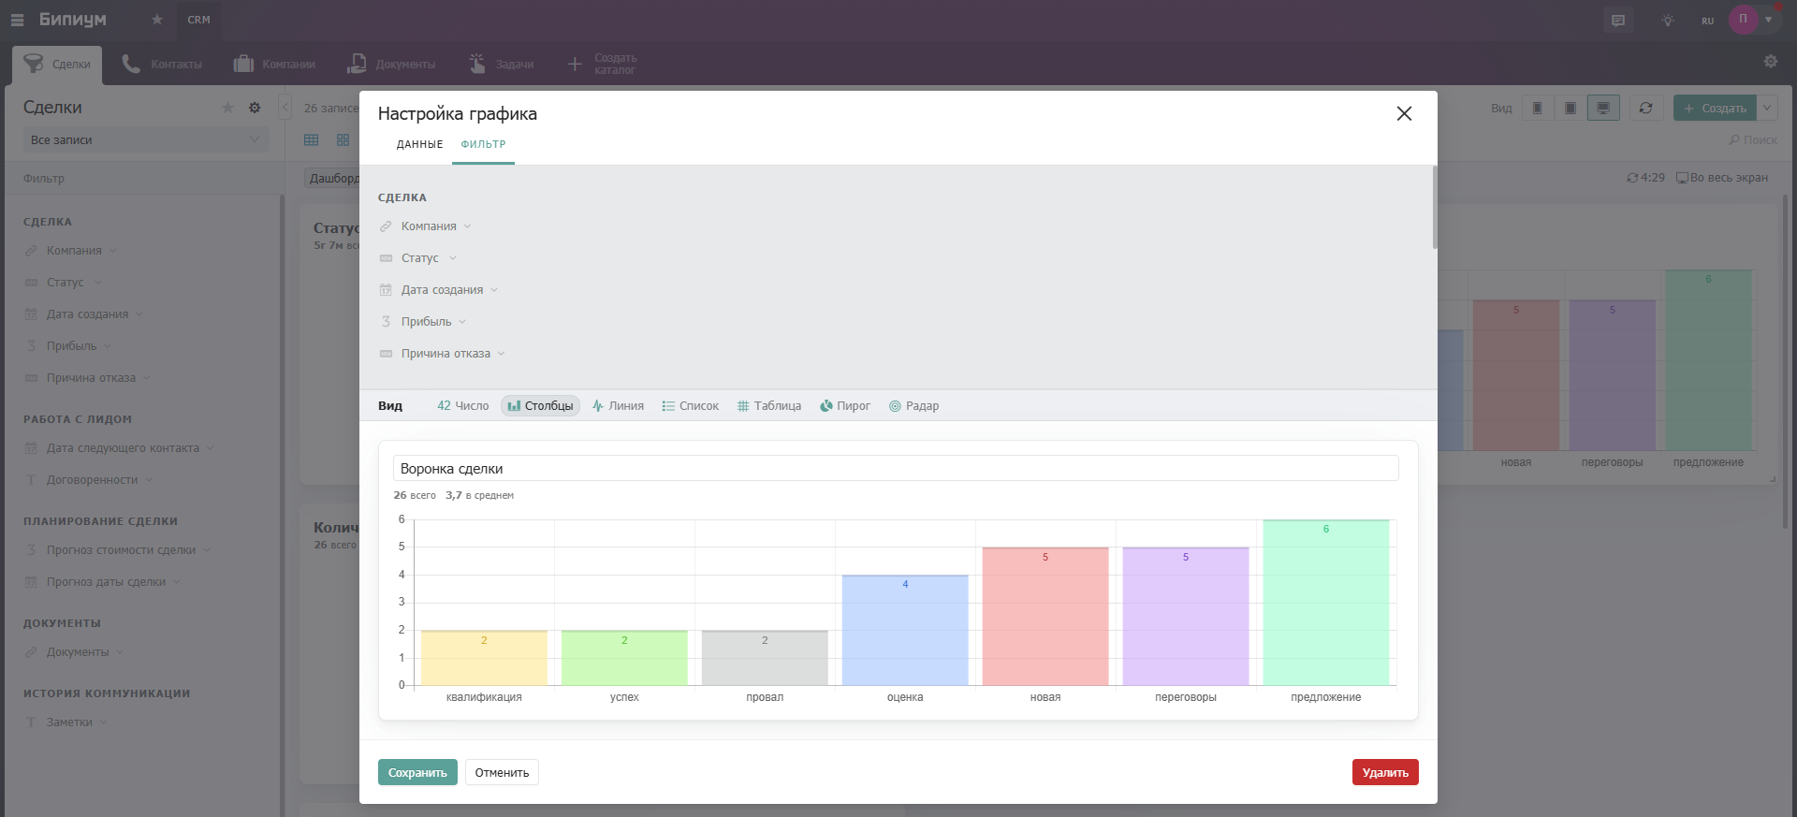Screen dimensions: 1797x817
Task: Switch chart view to Линия
Action: point(618,406)
